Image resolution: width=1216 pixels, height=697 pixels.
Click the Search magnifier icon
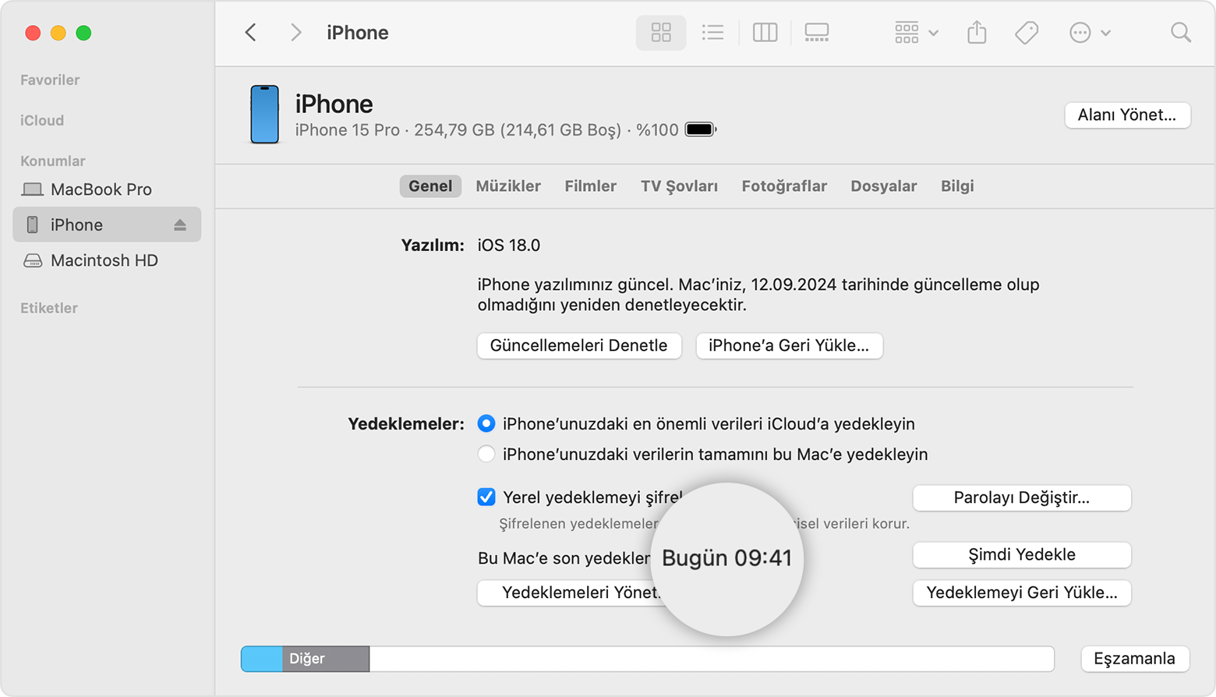pyautogui.click(x=1181, y=33)
